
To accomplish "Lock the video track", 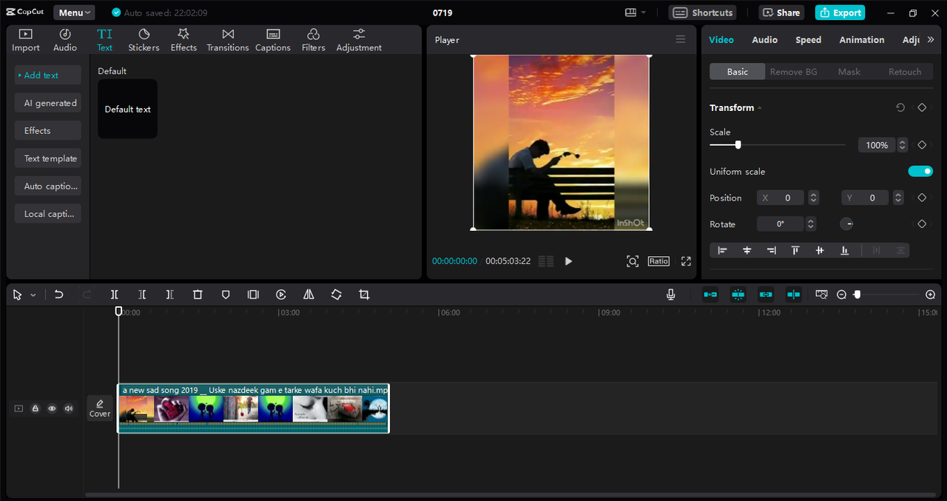I will 35,408.
